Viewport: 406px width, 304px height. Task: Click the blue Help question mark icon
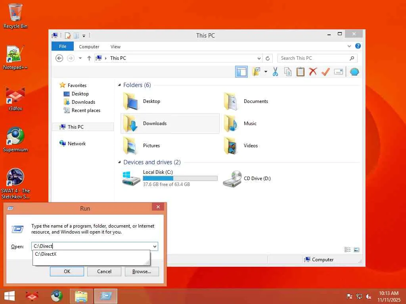tap(358, 46)
